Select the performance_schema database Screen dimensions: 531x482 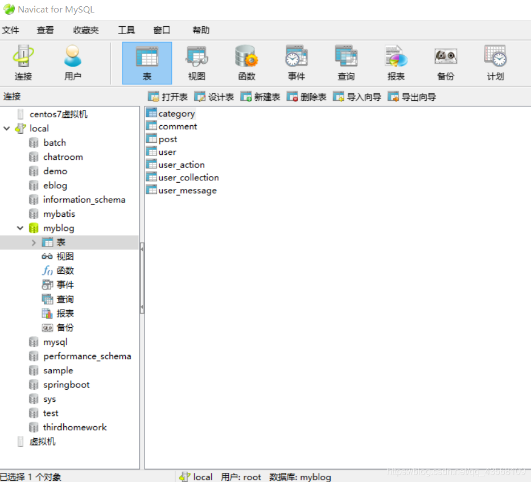(87, 356)
